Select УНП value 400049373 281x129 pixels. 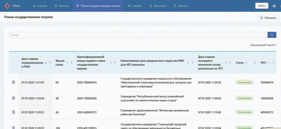(x=267, y=112)
